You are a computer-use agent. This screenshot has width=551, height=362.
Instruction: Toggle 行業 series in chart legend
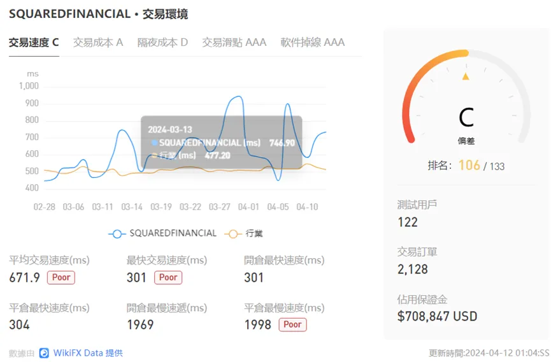coord(243,233)
